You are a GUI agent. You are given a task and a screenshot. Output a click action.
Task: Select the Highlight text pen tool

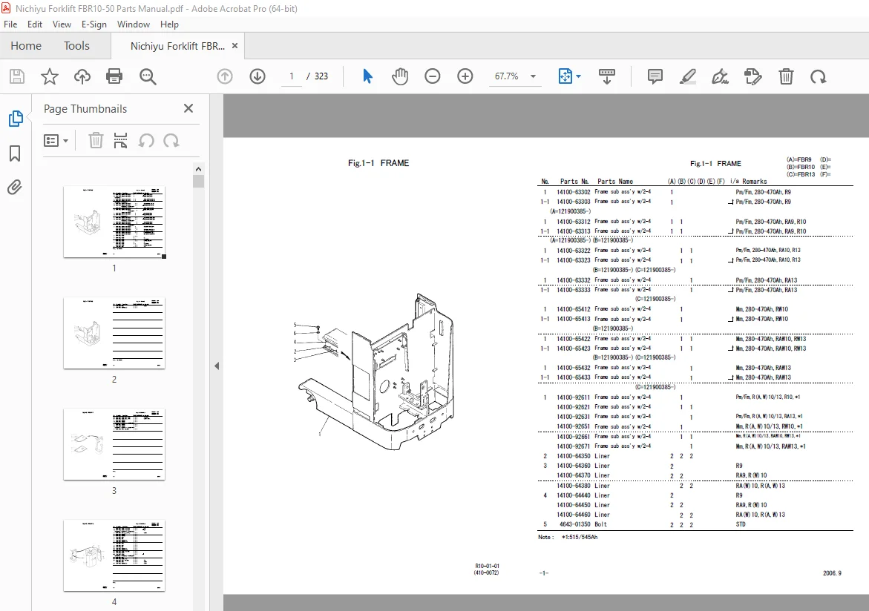[688, 76]
